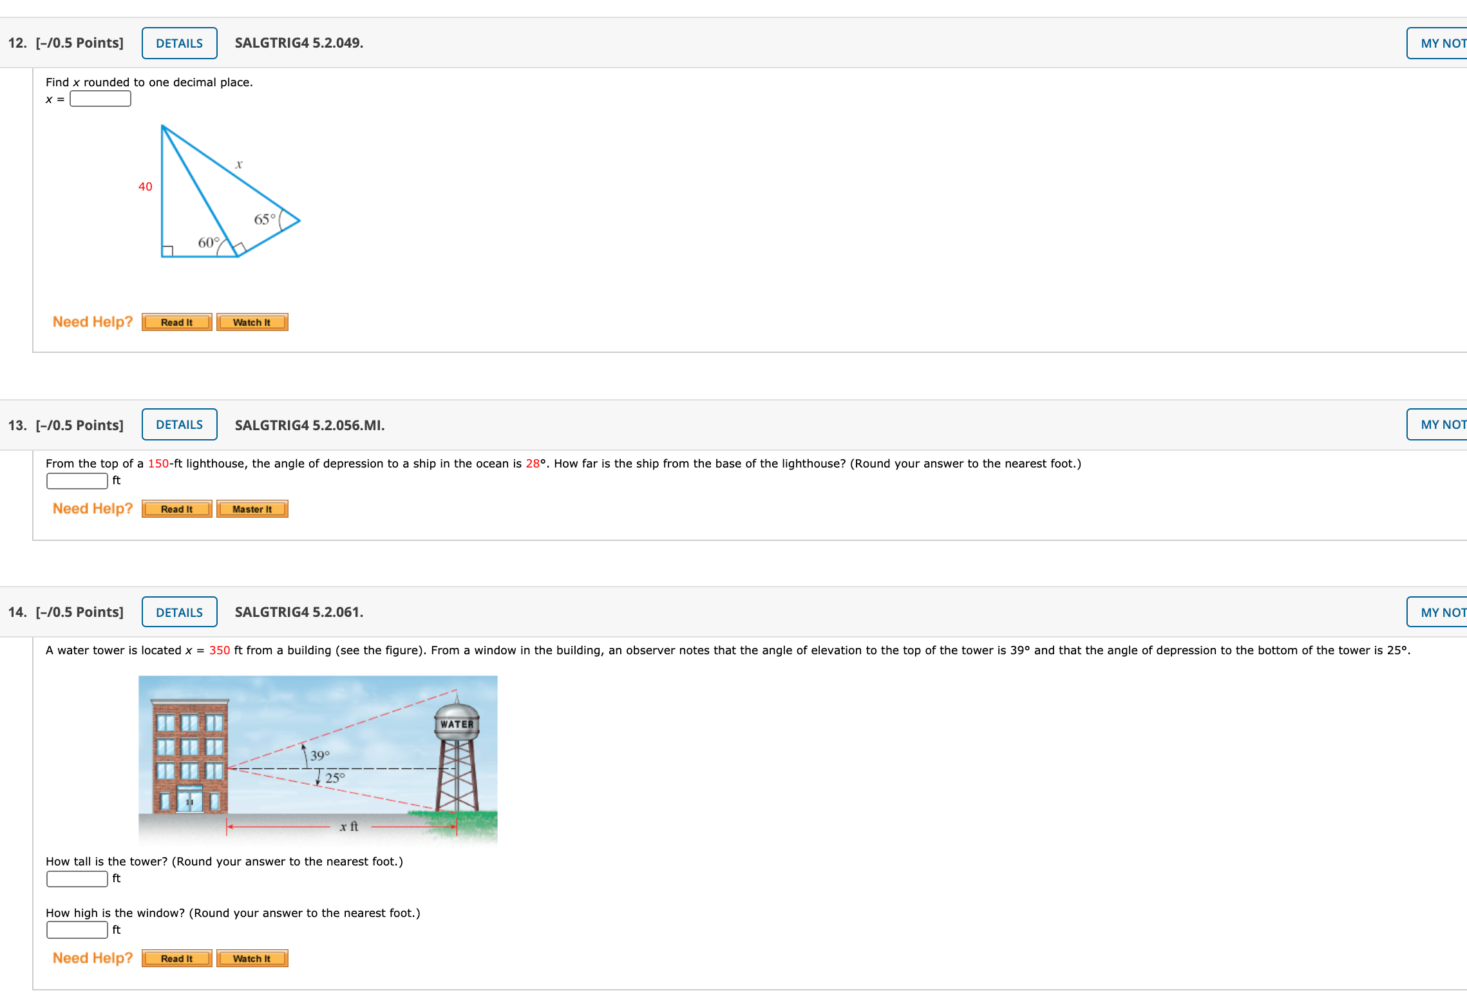This screenshot has width=1467, height=1002.
Task: Click DETAILS button for question 12
Action: point(179,43)
